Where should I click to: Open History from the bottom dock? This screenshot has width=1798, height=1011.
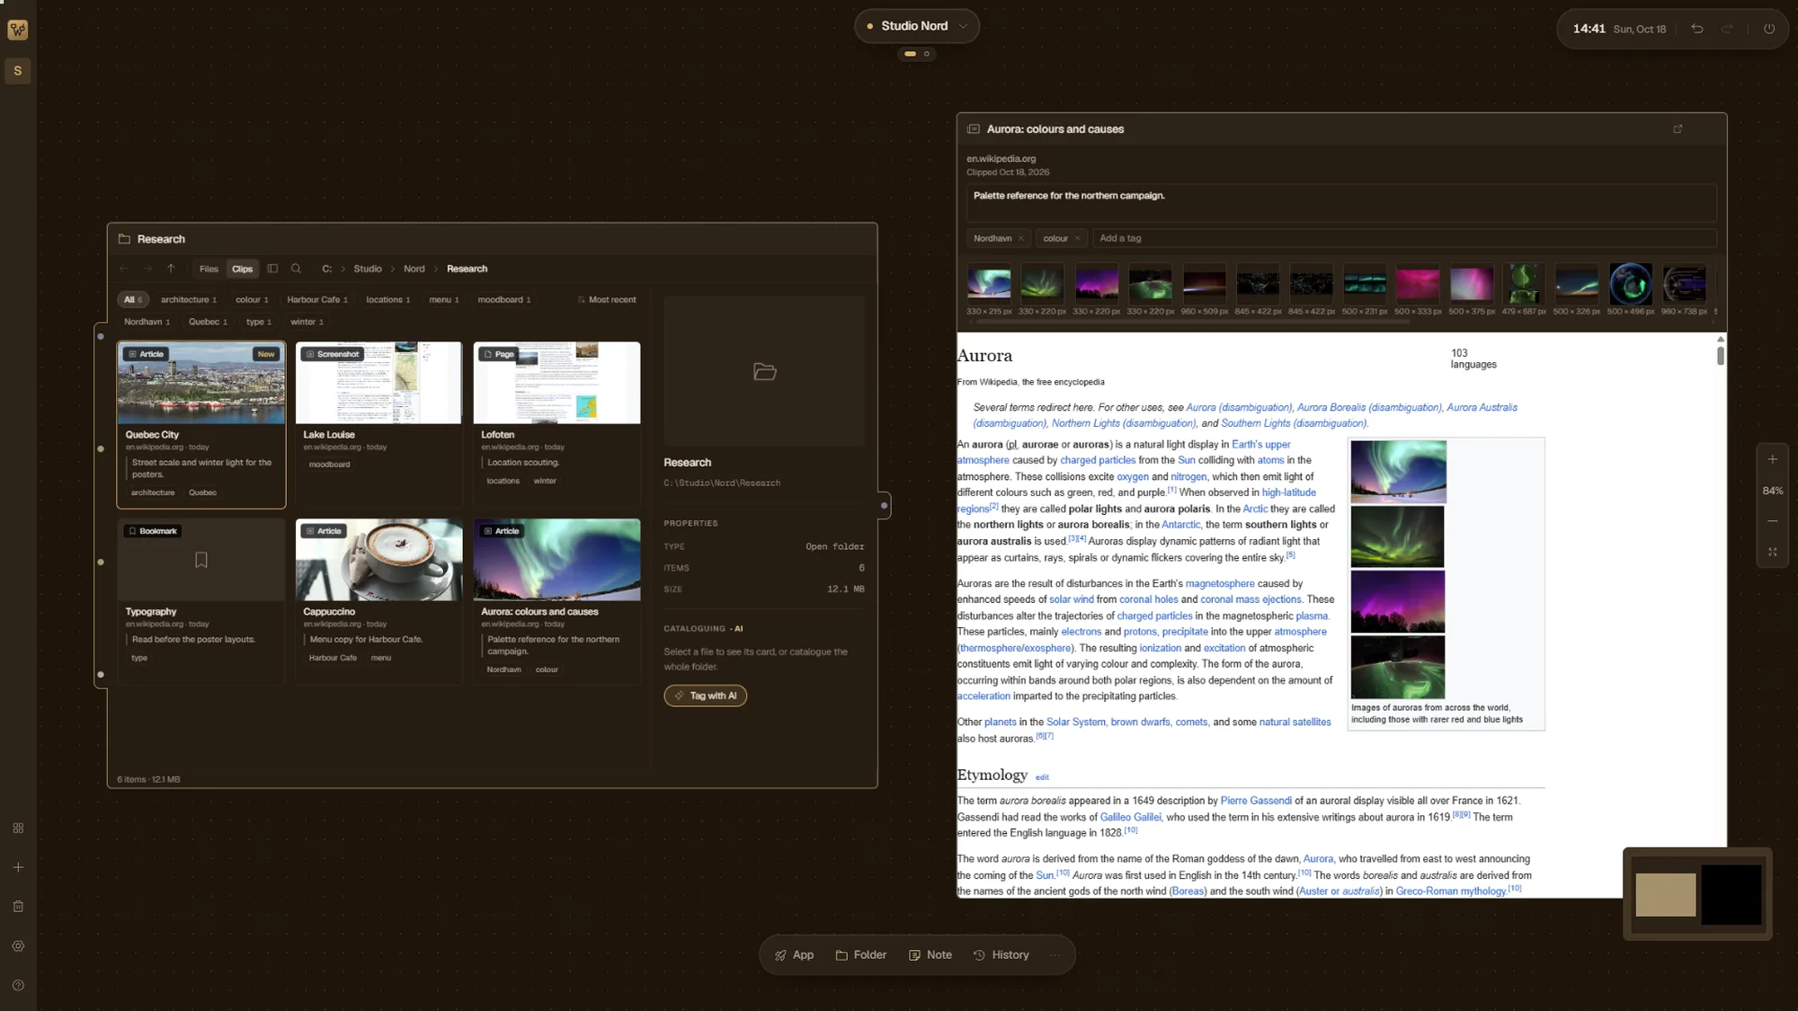(x=1001, y=955)
